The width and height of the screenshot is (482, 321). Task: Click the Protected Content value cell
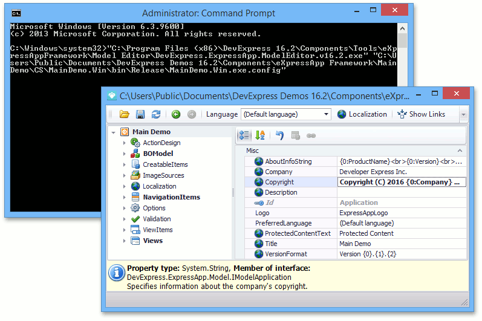click(x=402, y=233)
